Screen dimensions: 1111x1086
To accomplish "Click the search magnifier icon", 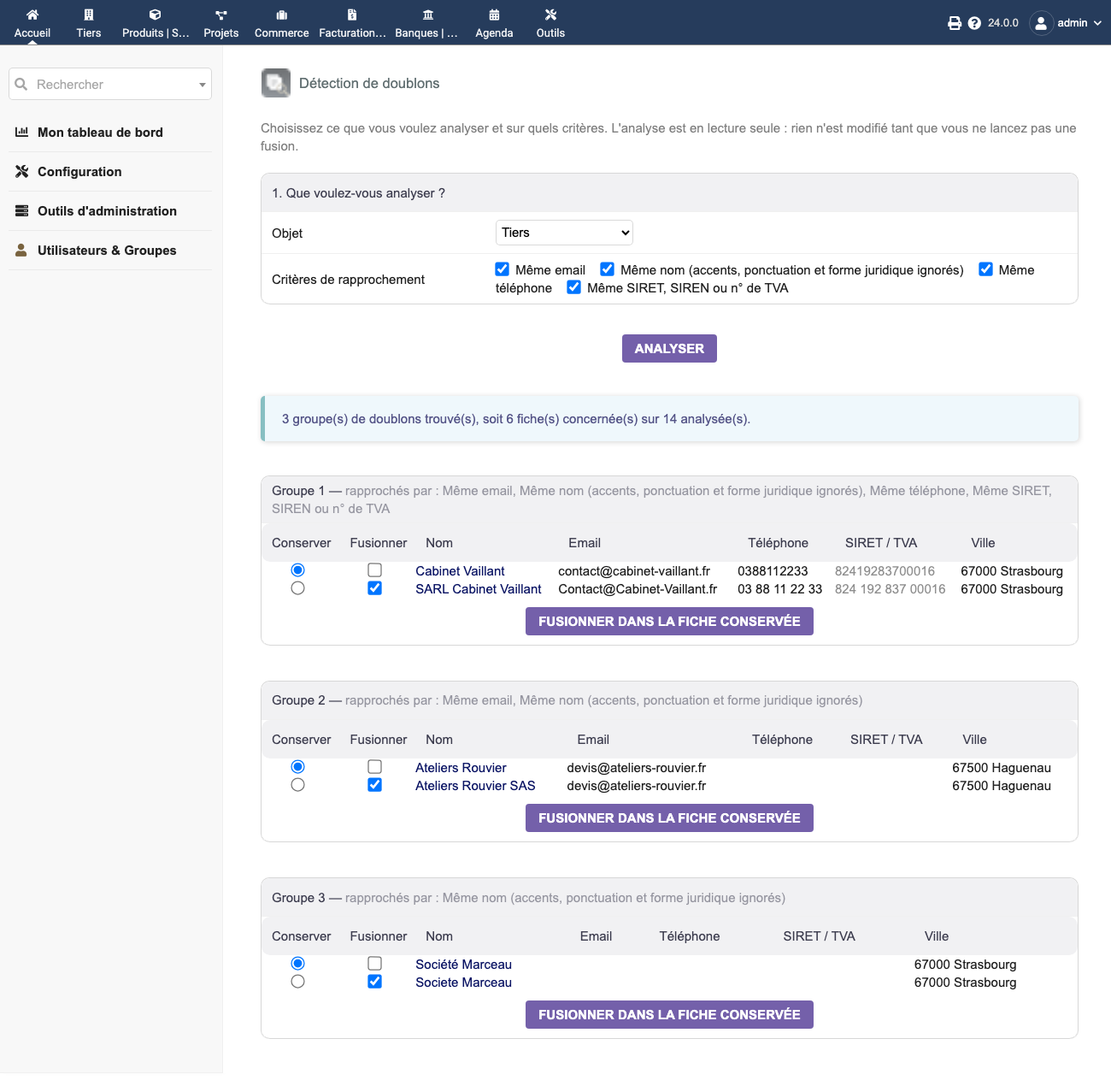I will point(21,84).
